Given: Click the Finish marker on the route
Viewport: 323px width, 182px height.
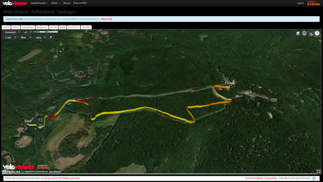Looking at the screenshot, I should pos(229,83).
